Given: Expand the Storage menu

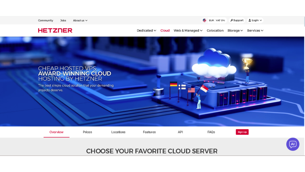Looking at the screenshot, I should tap(235, 30).
